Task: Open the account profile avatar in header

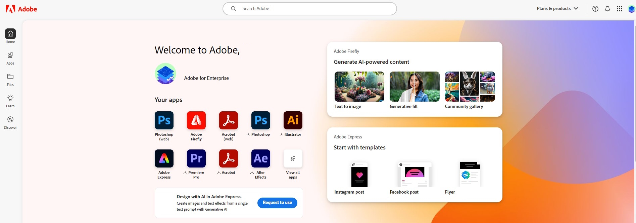Action: click(632, 9)
